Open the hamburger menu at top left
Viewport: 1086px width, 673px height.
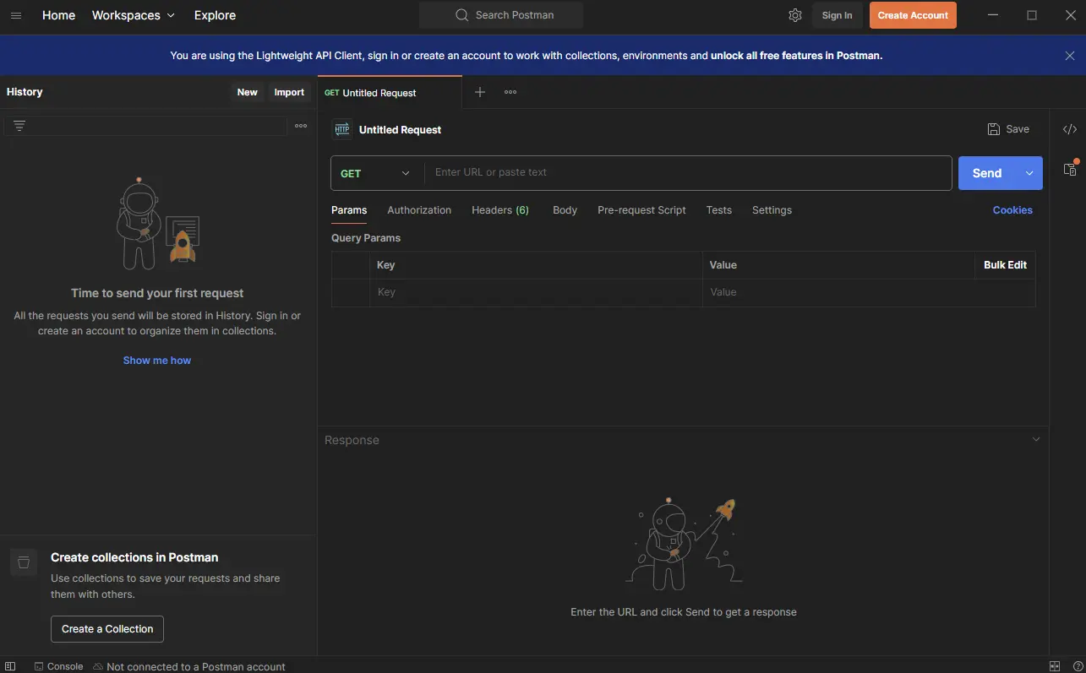pyautogui.click(x=15, y=14)
